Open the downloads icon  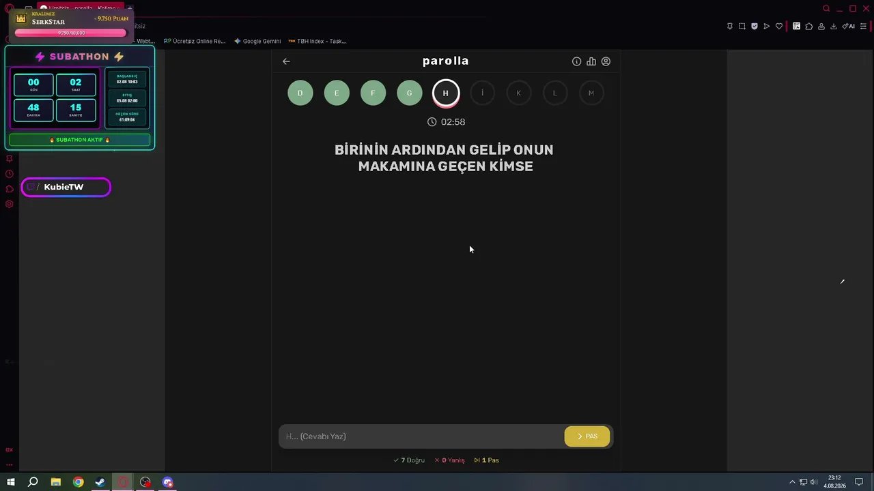pyautogui.click(x=834, y=26)
